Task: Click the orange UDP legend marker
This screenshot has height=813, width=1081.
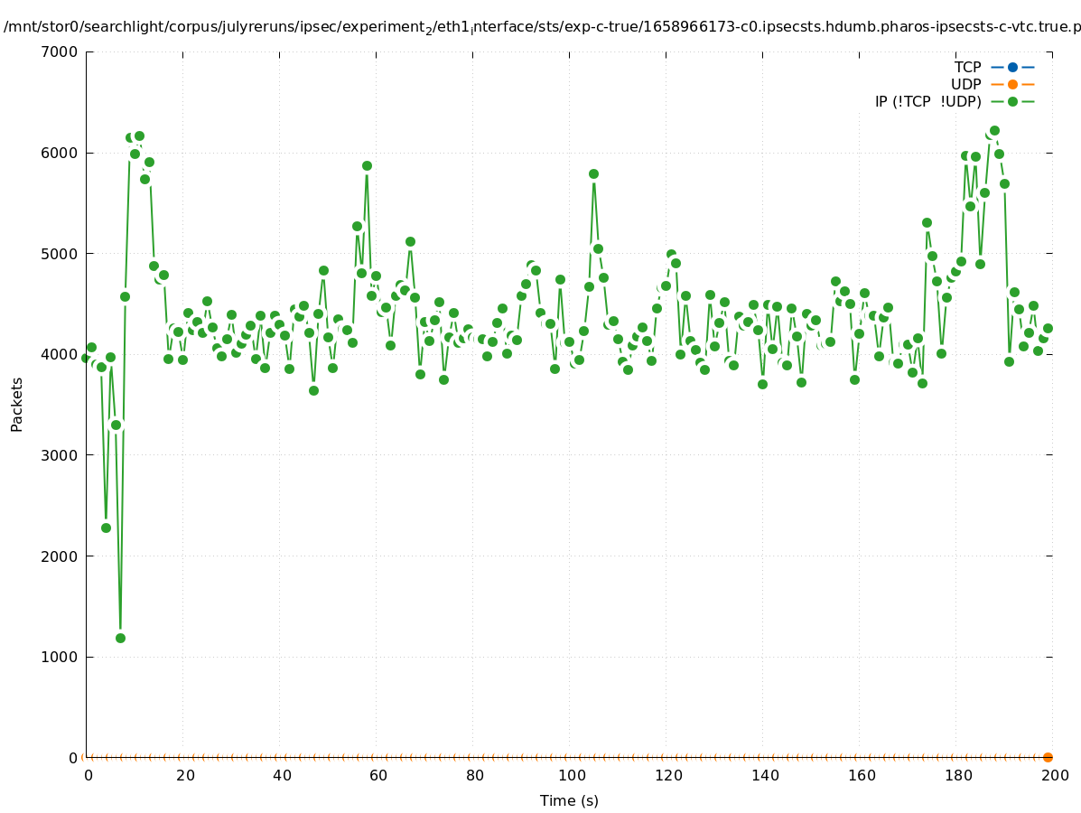Action: 1012,84
